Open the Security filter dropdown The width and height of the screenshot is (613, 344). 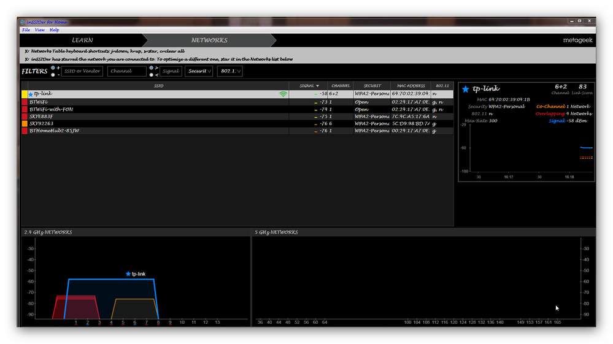(199, 71)
